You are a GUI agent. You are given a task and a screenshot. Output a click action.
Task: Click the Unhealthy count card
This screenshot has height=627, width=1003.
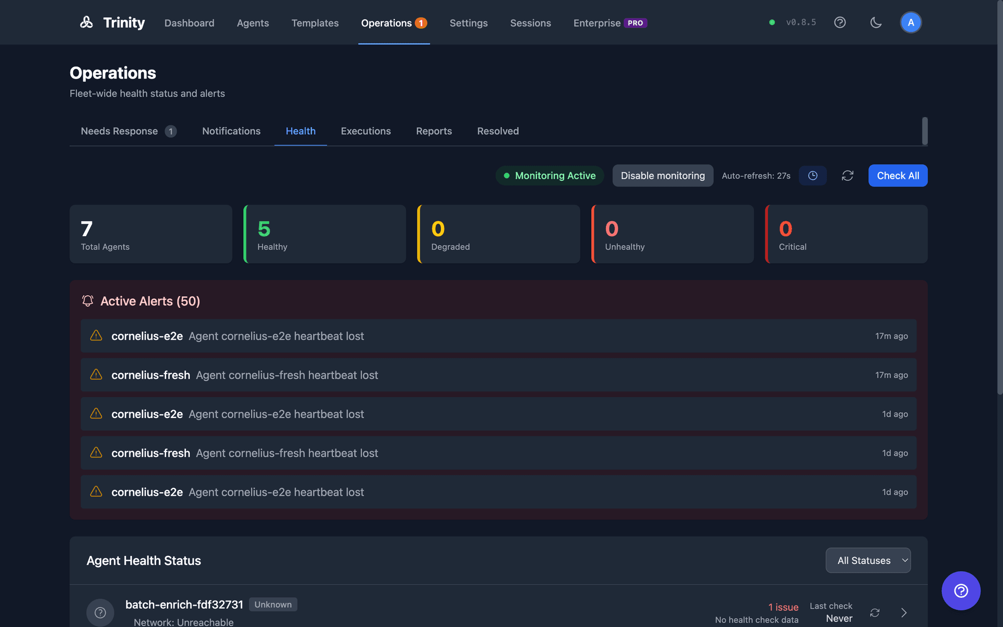tap(672, 234)
